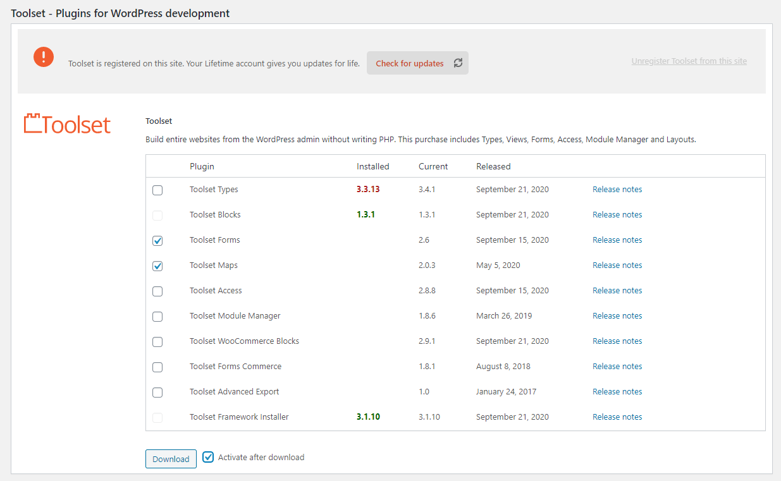Click the disabled Toolset Framework Installer checkbox
Image resolution: width=781 pixels, height=481 pixels.
point(157,418)
